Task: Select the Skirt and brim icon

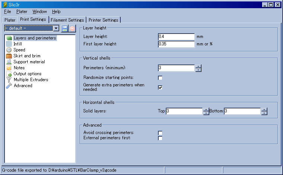Action: (x=9, y=56)
